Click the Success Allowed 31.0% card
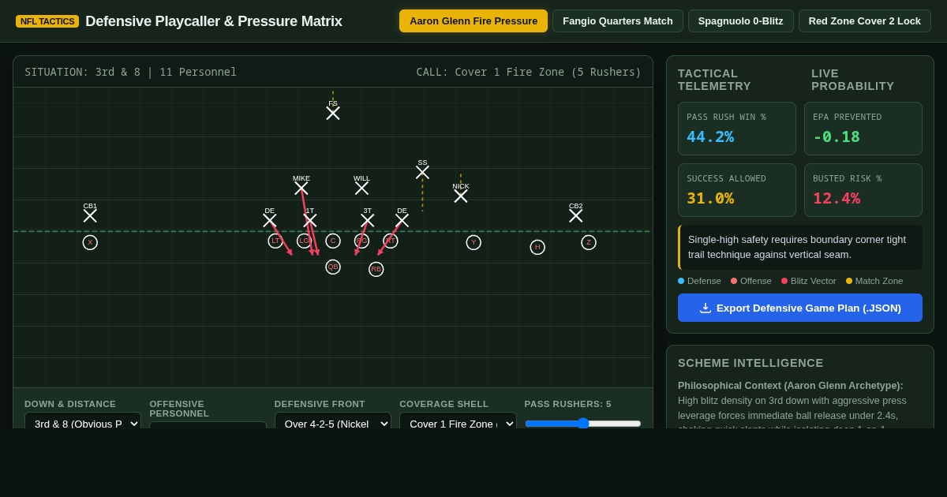The image size is (947, 497). (x=737, y=190)
